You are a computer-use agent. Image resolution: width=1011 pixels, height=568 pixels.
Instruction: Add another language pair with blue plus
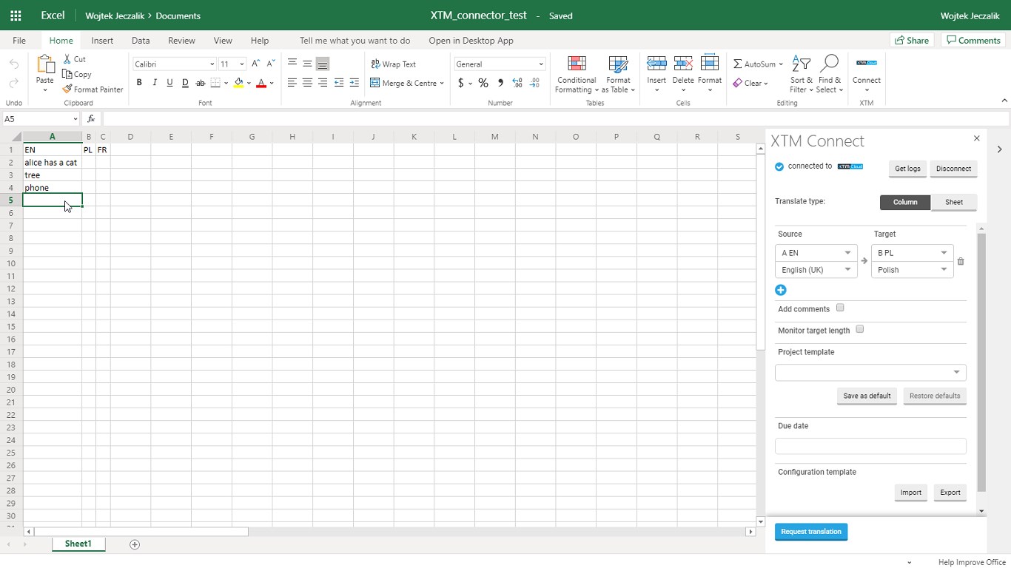coord(781,290)
